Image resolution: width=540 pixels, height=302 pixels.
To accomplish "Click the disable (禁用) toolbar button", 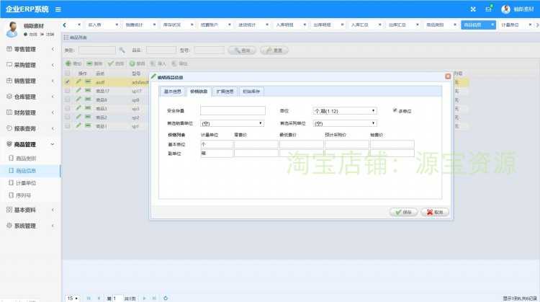I will pyautogui.click(x=137, y=63).
